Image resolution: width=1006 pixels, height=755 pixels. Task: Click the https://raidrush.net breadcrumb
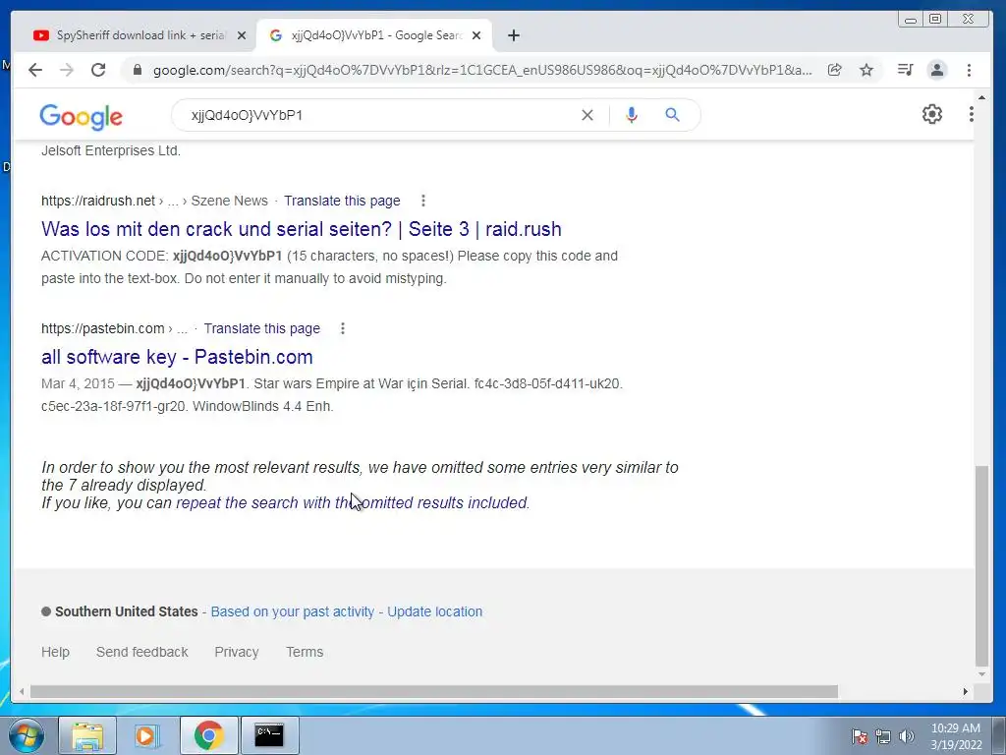[98, 201]
